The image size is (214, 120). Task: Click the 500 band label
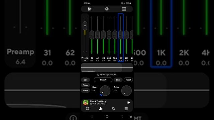click(115, 58)
